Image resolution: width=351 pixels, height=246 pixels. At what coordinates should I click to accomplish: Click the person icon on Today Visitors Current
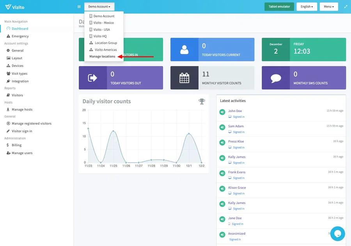[x=184, y=49]
